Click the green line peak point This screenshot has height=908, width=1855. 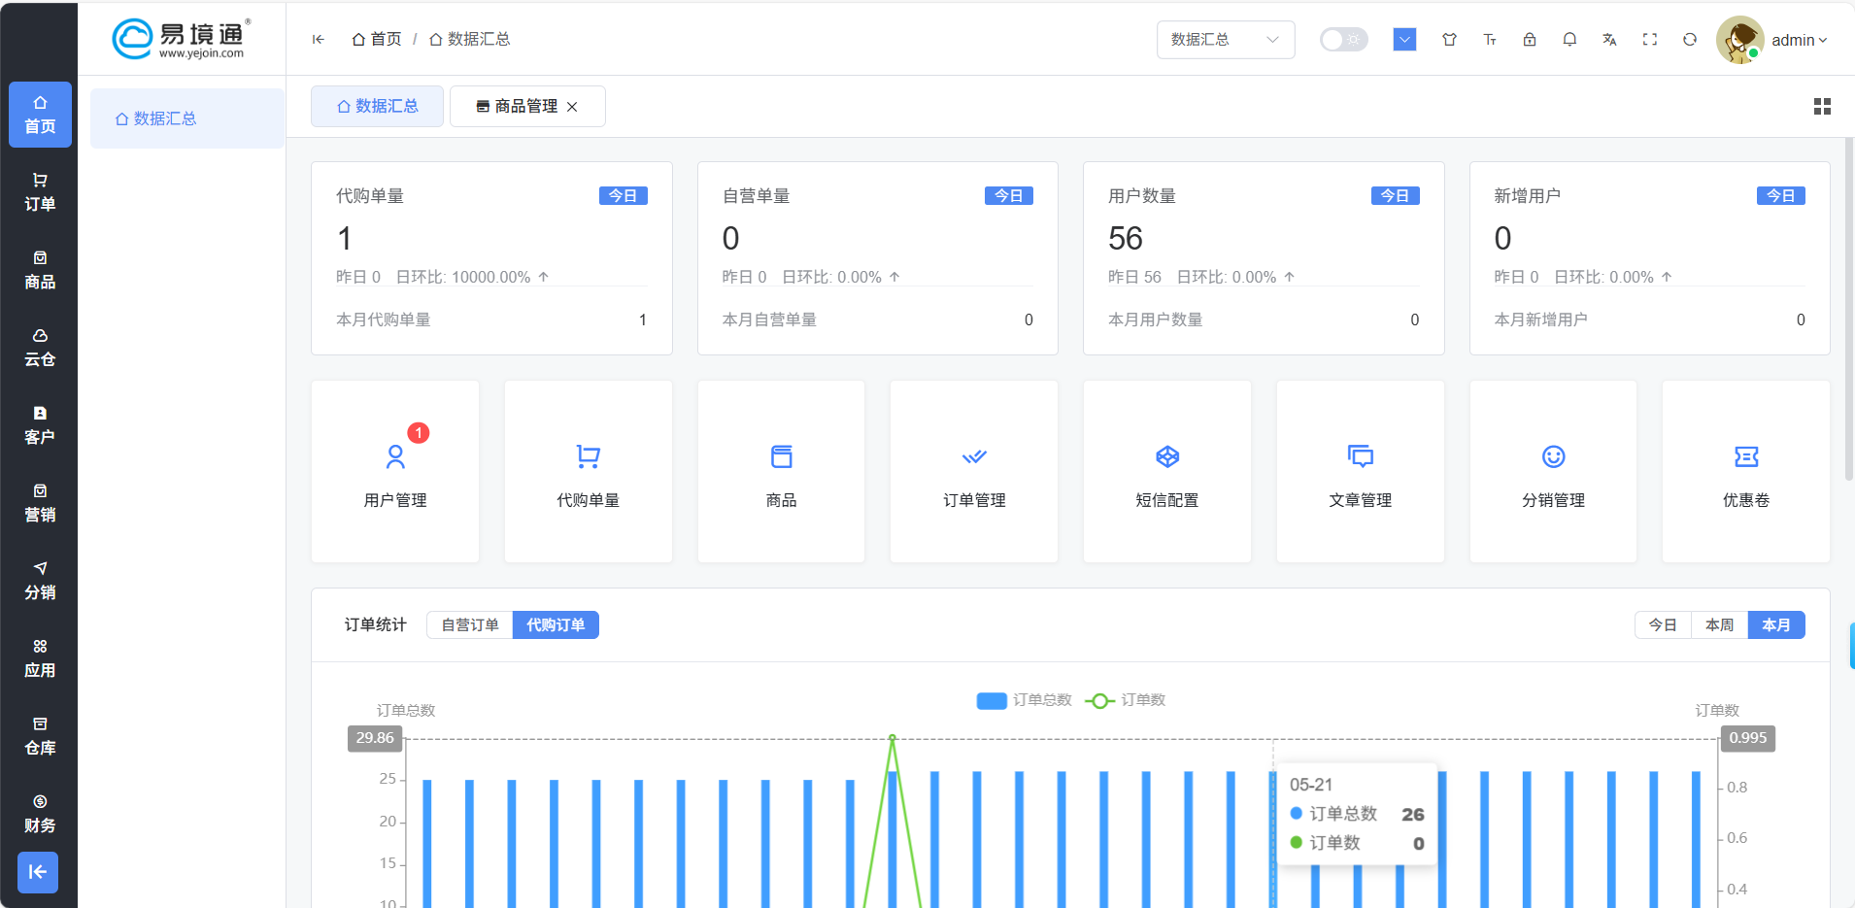click(893, 738)
